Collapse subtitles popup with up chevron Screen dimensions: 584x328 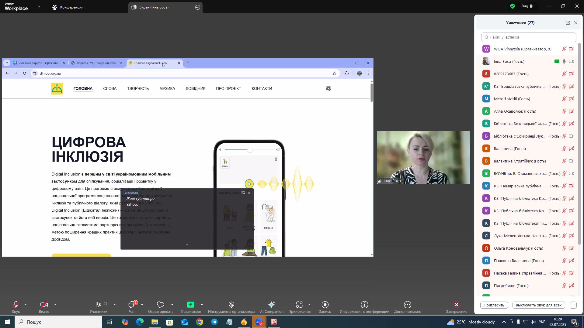pos(187,245)
